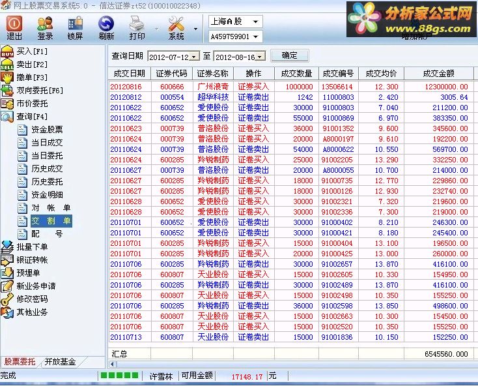Click trade number 13506614
This screenshot has height=386, width=478.
[x=337, y=87]
